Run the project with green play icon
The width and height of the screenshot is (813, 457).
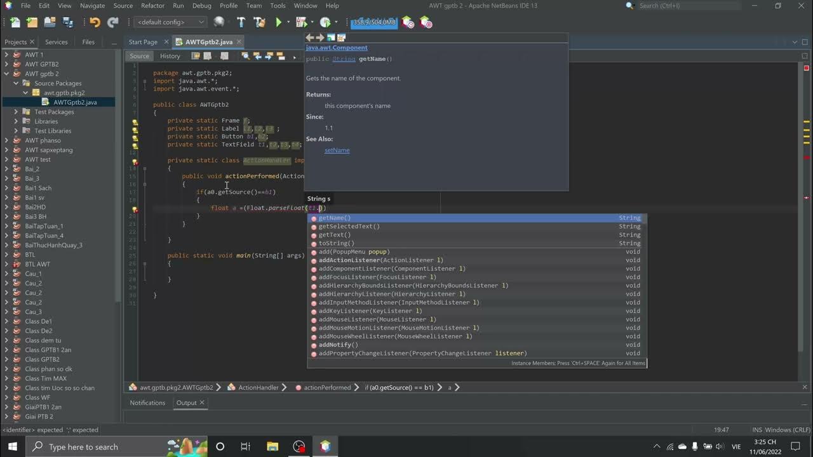click(x=278, y=22)
